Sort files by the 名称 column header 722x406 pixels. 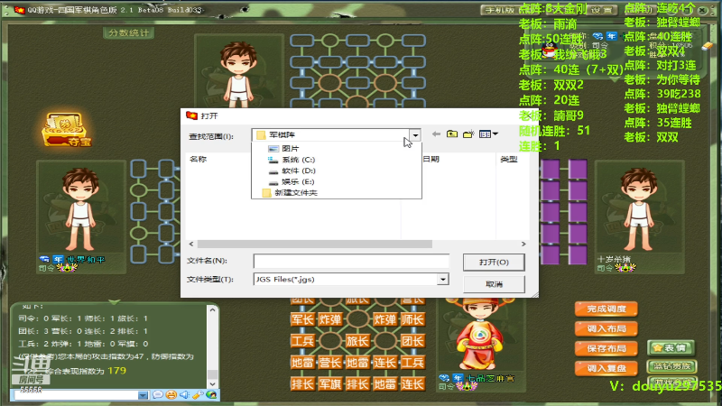198,159
